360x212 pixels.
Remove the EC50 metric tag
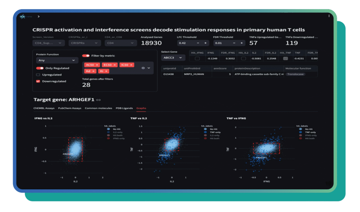pyautogui.click(x=114, y=65)
